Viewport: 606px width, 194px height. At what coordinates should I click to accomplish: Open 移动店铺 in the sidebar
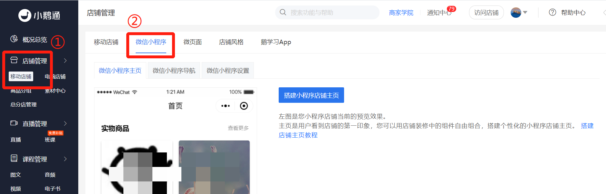[21, 76]
